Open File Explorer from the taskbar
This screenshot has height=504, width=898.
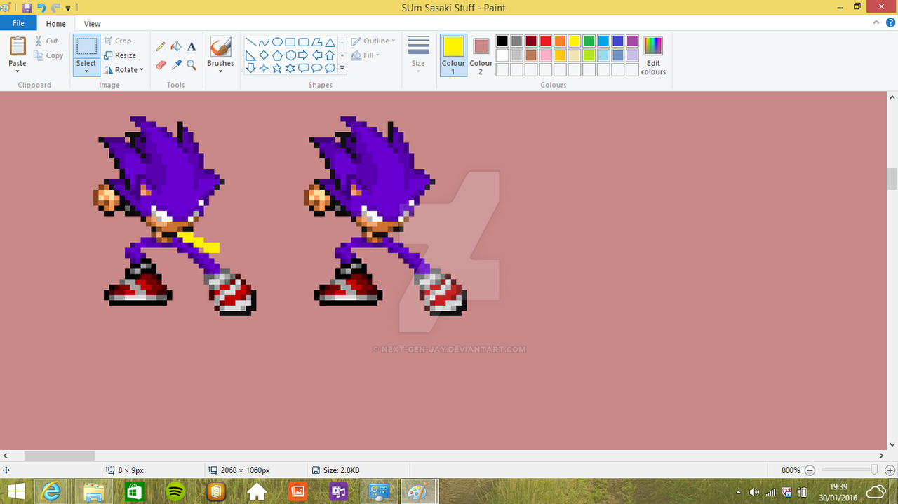93,491
